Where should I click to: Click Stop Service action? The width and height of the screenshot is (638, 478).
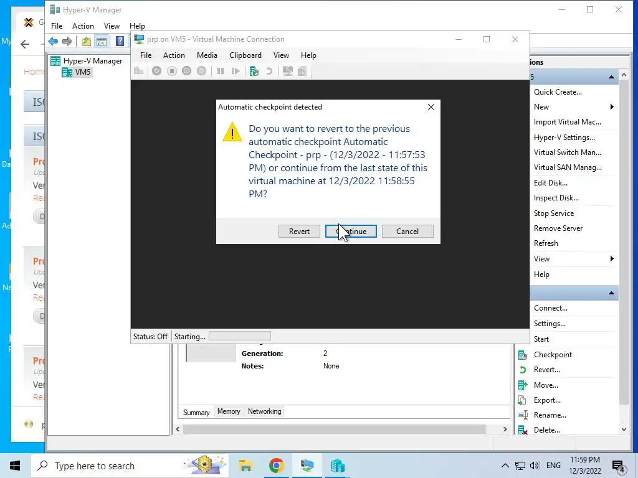click(x=554, y=213)
